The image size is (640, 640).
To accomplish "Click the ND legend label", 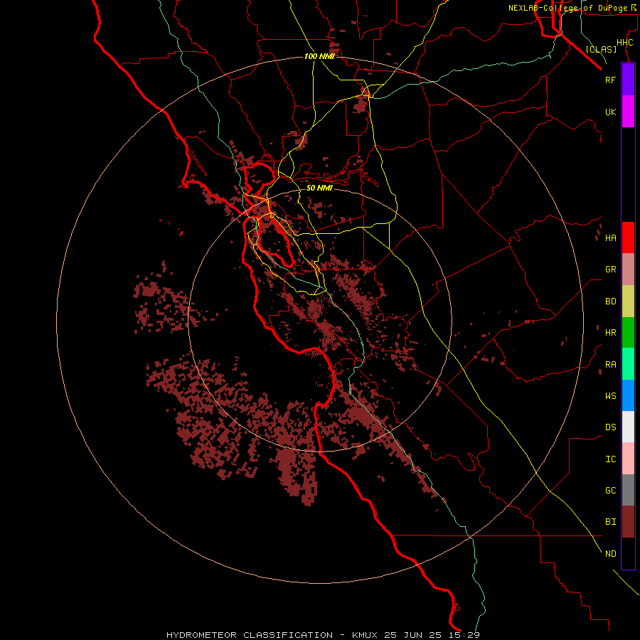I will pyautogui.click(x=611, y=554).
